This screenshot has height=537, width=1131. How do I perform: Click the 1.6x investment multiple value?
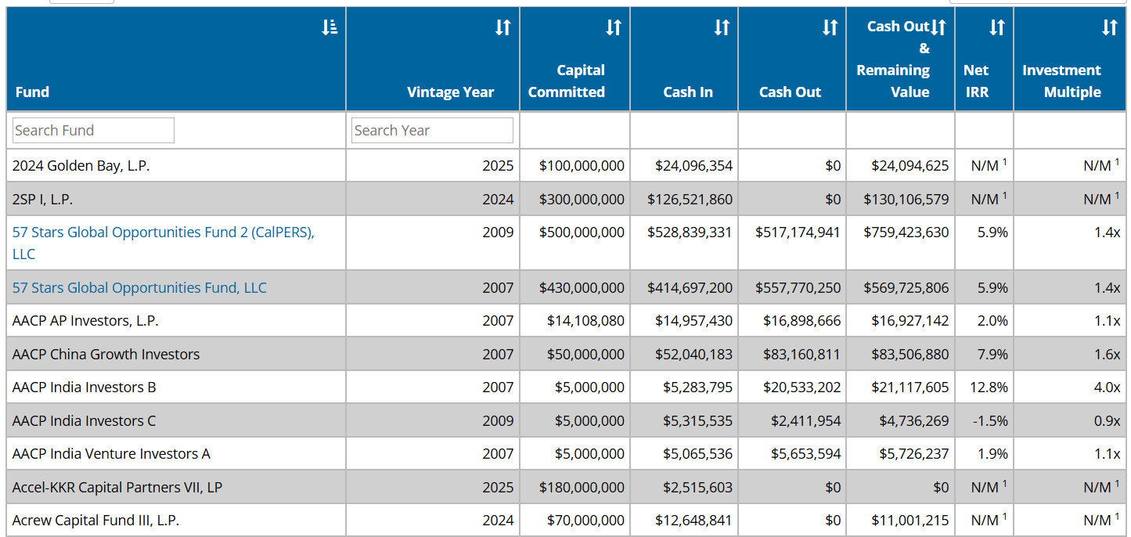pos(1107,354)
